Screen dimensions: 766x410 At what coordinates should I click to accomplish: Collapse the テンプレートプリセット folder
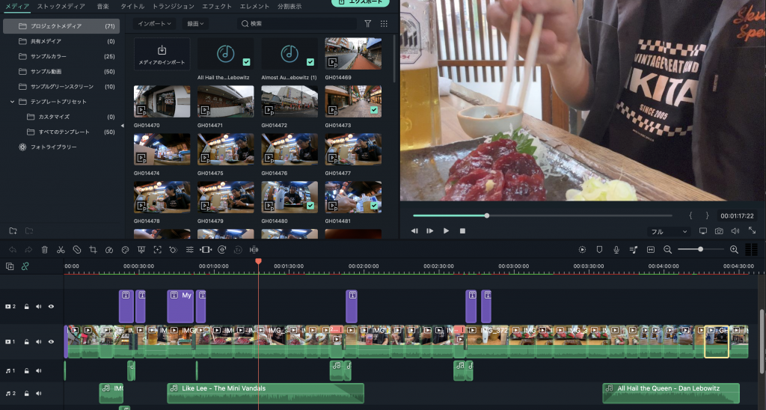[x=12, y=102]
